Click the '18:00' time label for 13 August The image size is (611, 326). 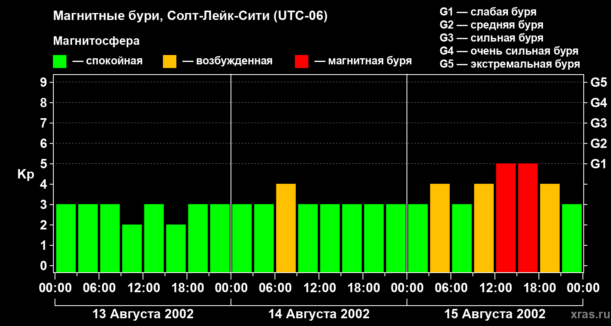(x=187, y=288)
